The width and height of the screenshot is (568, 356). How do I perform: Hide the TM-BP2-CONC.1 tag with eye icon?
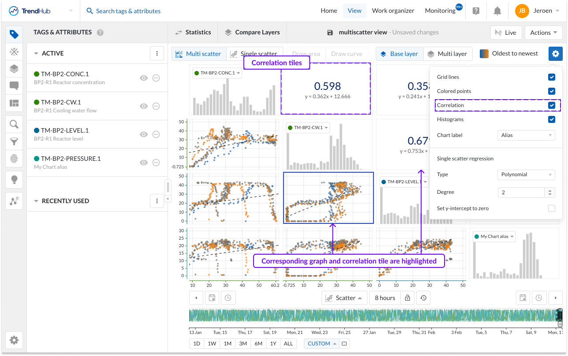tap(143, 78)
